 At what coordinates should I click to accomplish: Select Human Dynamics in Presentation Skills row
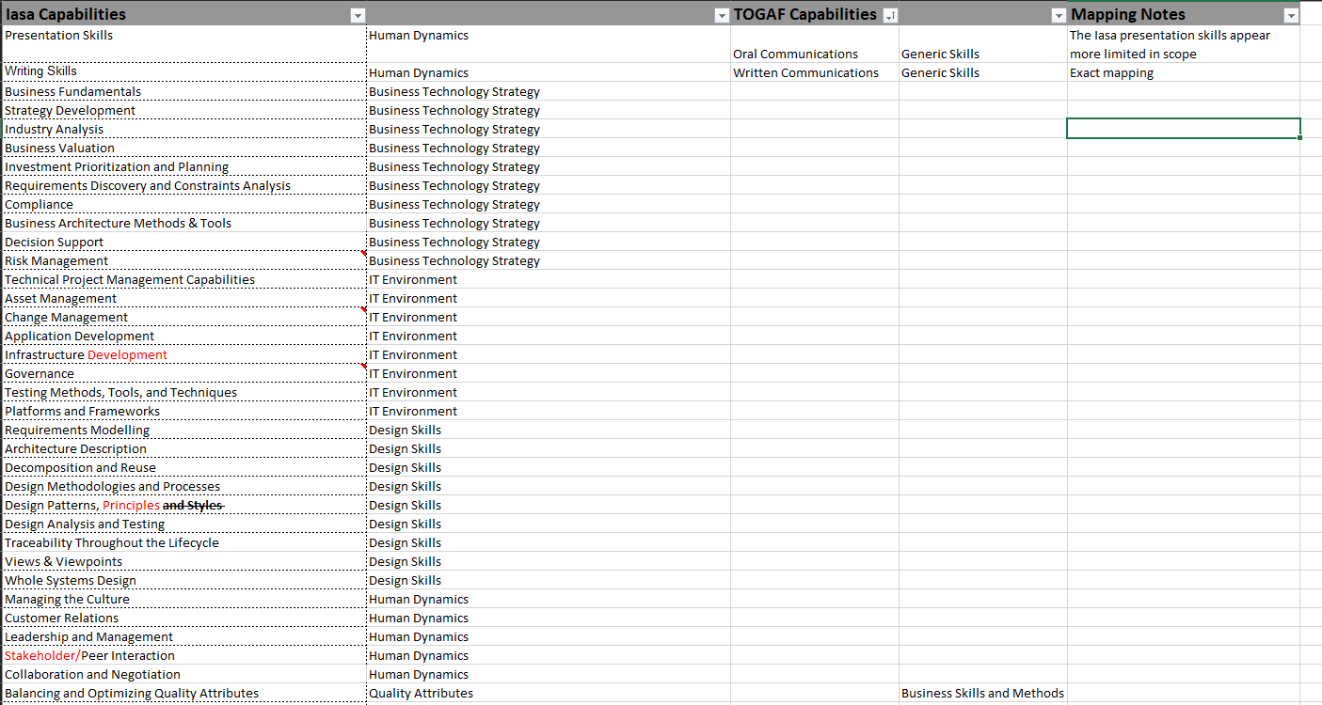tap(549, 44)
